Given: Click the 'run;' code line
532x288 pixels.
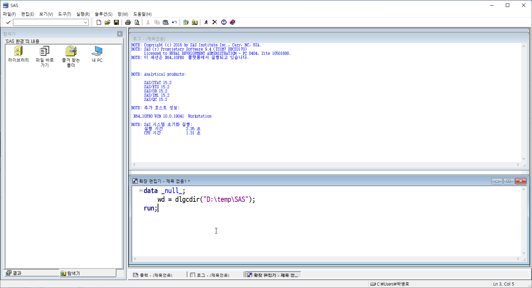Looking at the screenshot, I should (x=151, y=208).
